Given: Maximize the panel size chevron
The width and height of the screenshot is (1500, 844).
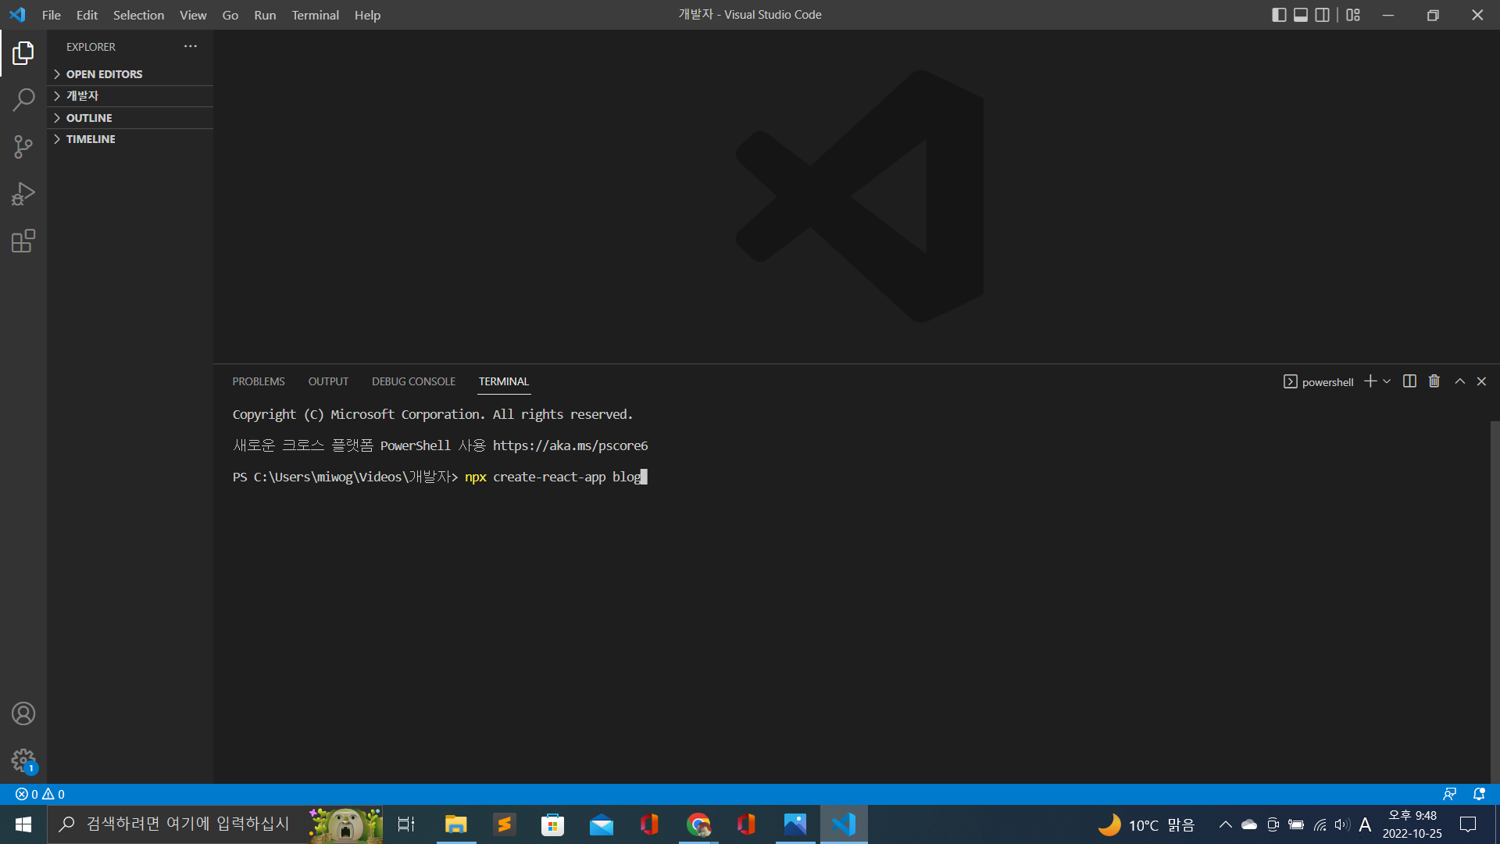Looking at the screenshot, I should click(1459, 381).
